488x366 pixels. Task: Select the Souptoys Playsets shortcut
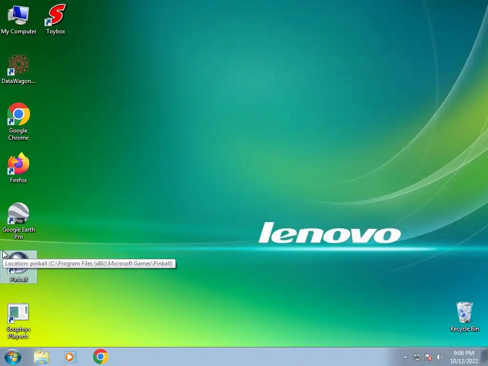[19, 321]
